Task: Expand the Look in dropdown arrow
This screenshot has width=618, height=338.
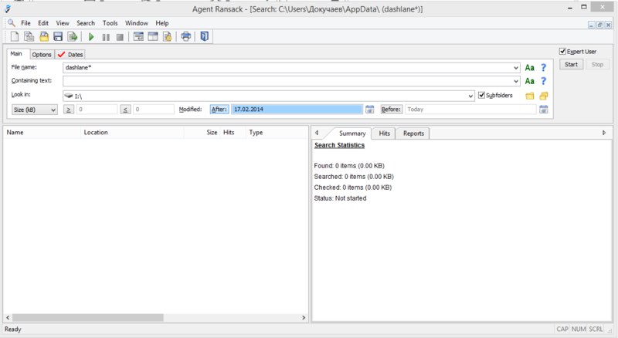Action: [x=470, y=96]
